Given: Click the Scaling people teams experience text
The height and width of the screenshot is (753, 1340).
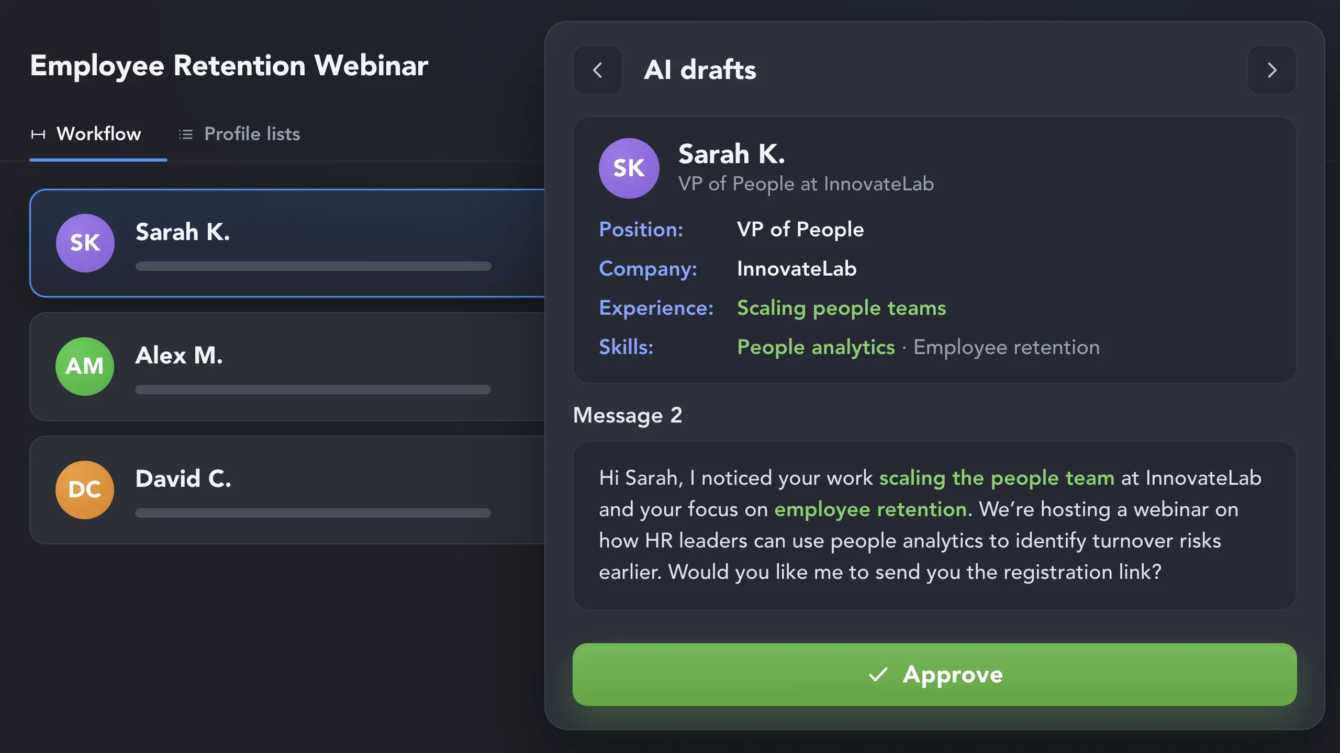Looking at the screenshot, I should [x=841, y=308].
